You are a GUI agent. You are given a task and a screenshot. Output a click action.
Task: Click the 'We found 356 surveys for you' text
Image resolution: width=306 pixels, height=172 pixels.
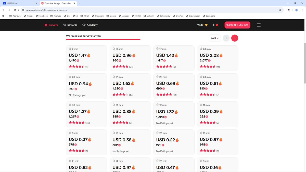point(83,36)
